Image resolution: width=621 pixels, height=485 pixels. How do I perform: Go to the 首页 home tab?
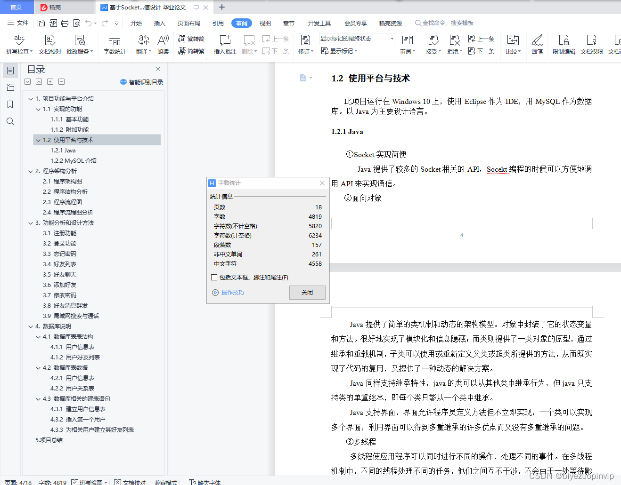click(x=16, y=7)
